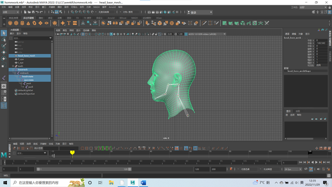
Task: Open the menu set dropdown
Action: click(x=10, y=12)
